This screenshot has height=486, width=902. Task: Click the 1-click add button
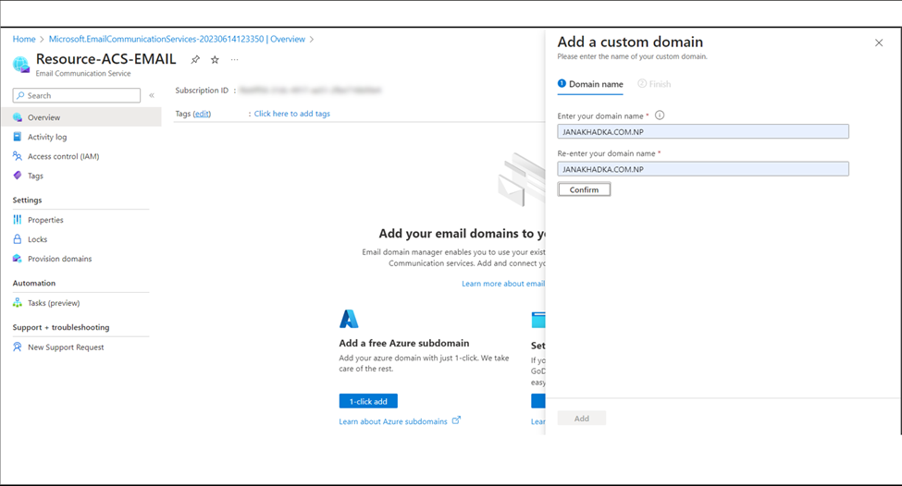click(x=368, y=401)
